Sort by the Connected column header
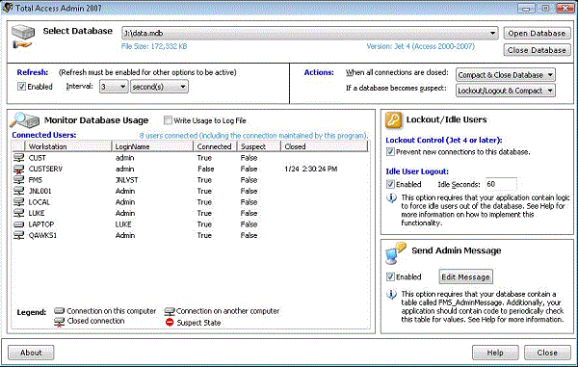This screenshot has height=367, width=578. coord(215,146)
